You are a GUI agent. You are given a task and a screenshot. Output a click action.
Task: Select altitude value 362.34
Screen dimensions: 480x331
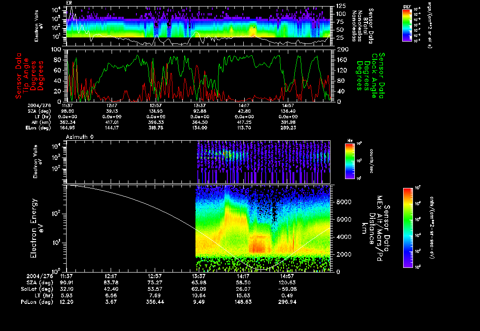pos(67,122)
